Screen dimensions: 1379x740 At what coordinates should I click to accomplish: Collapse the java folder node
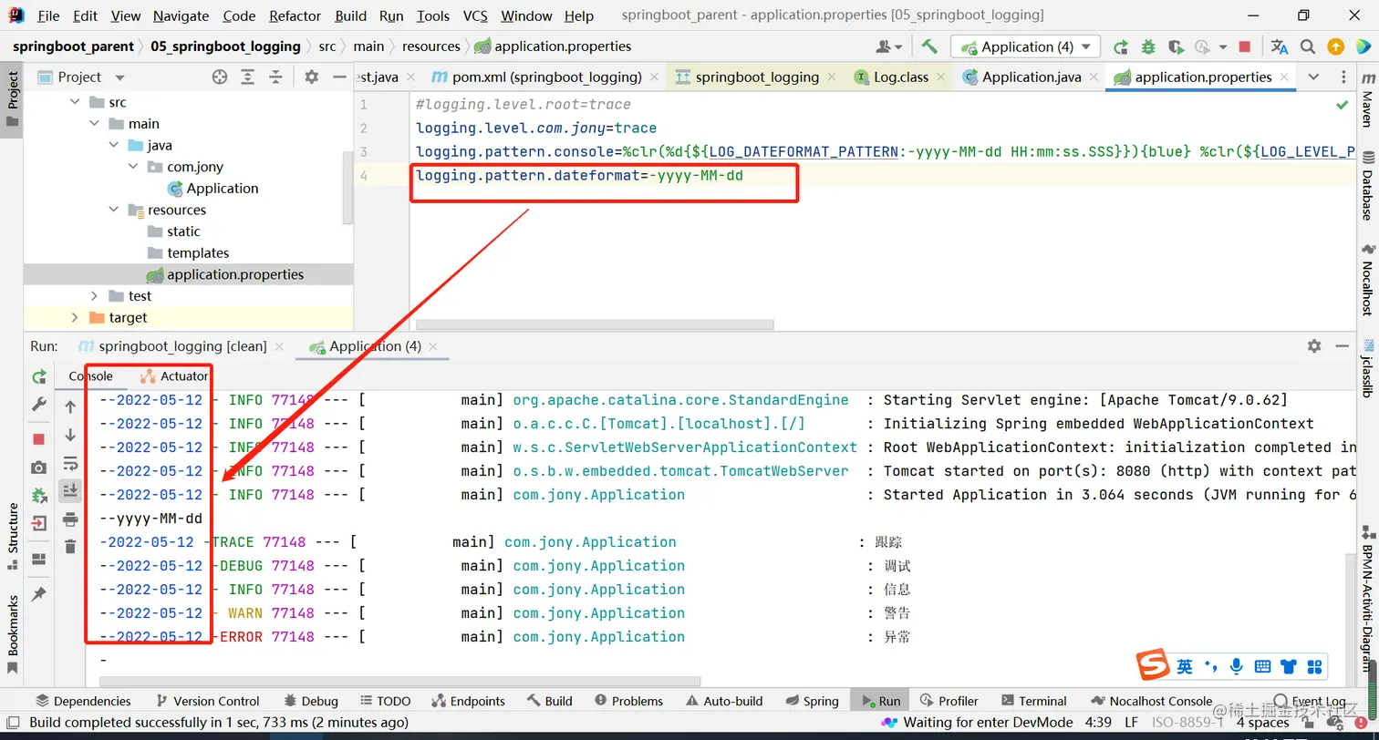114,145
